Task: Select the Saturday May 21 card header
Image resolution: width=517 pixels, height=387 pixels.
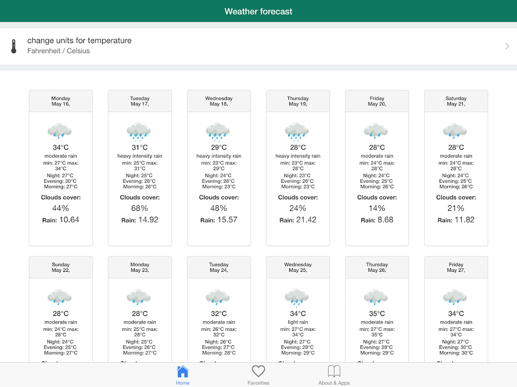Action: [456, 101]
